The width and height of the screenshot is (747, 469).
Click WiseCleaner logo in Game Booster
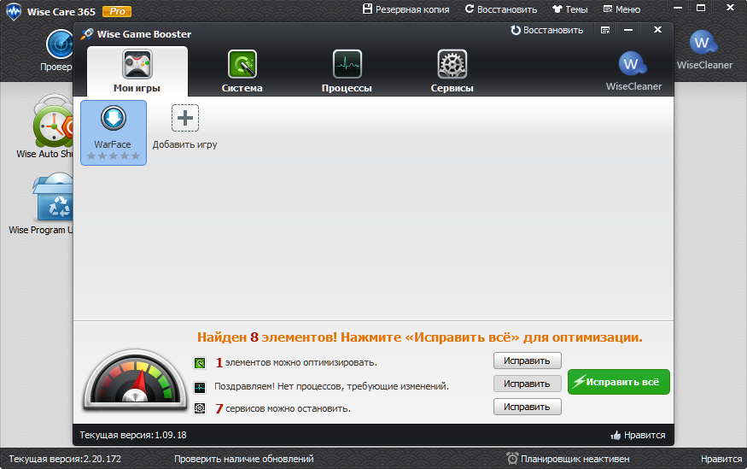point(633,71)
